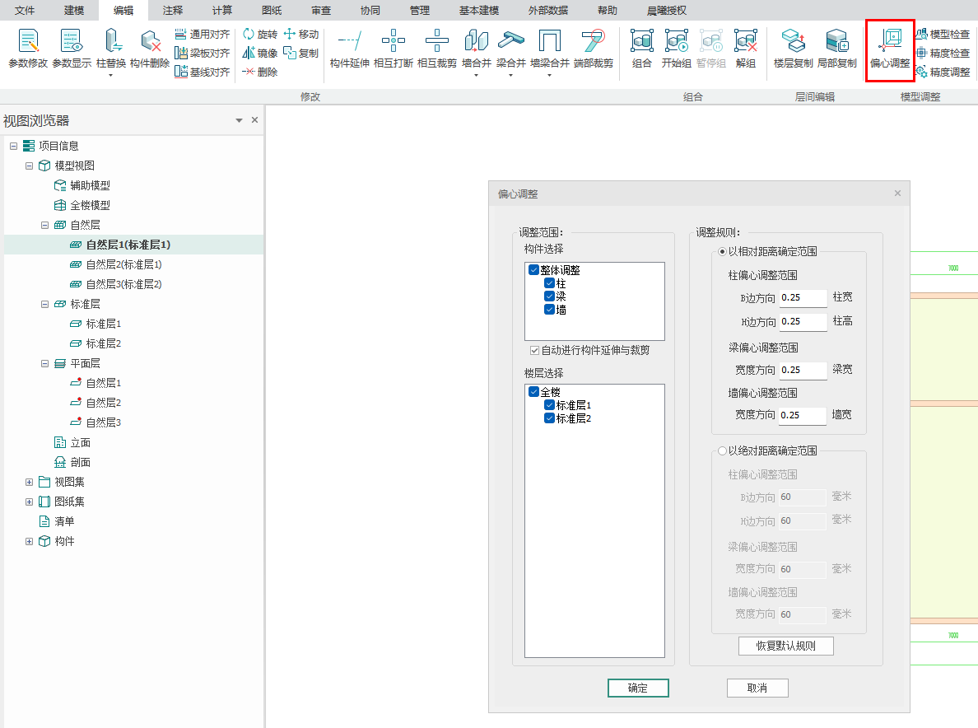Open the 楼层复制 tool

pos(793,42)
